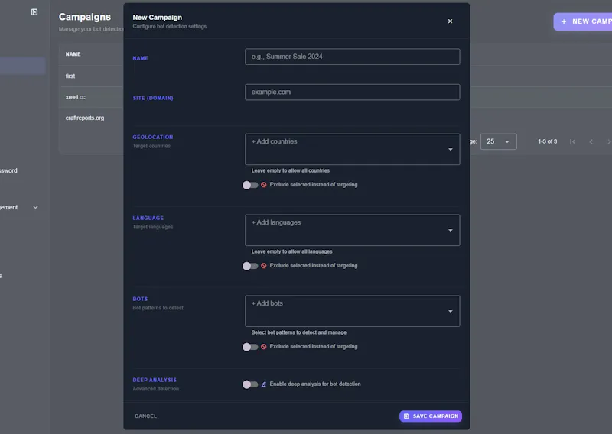Viewport: 612px width, 434px height.
Task: Go to previous page of campaigns
Action: click(591, 141)
